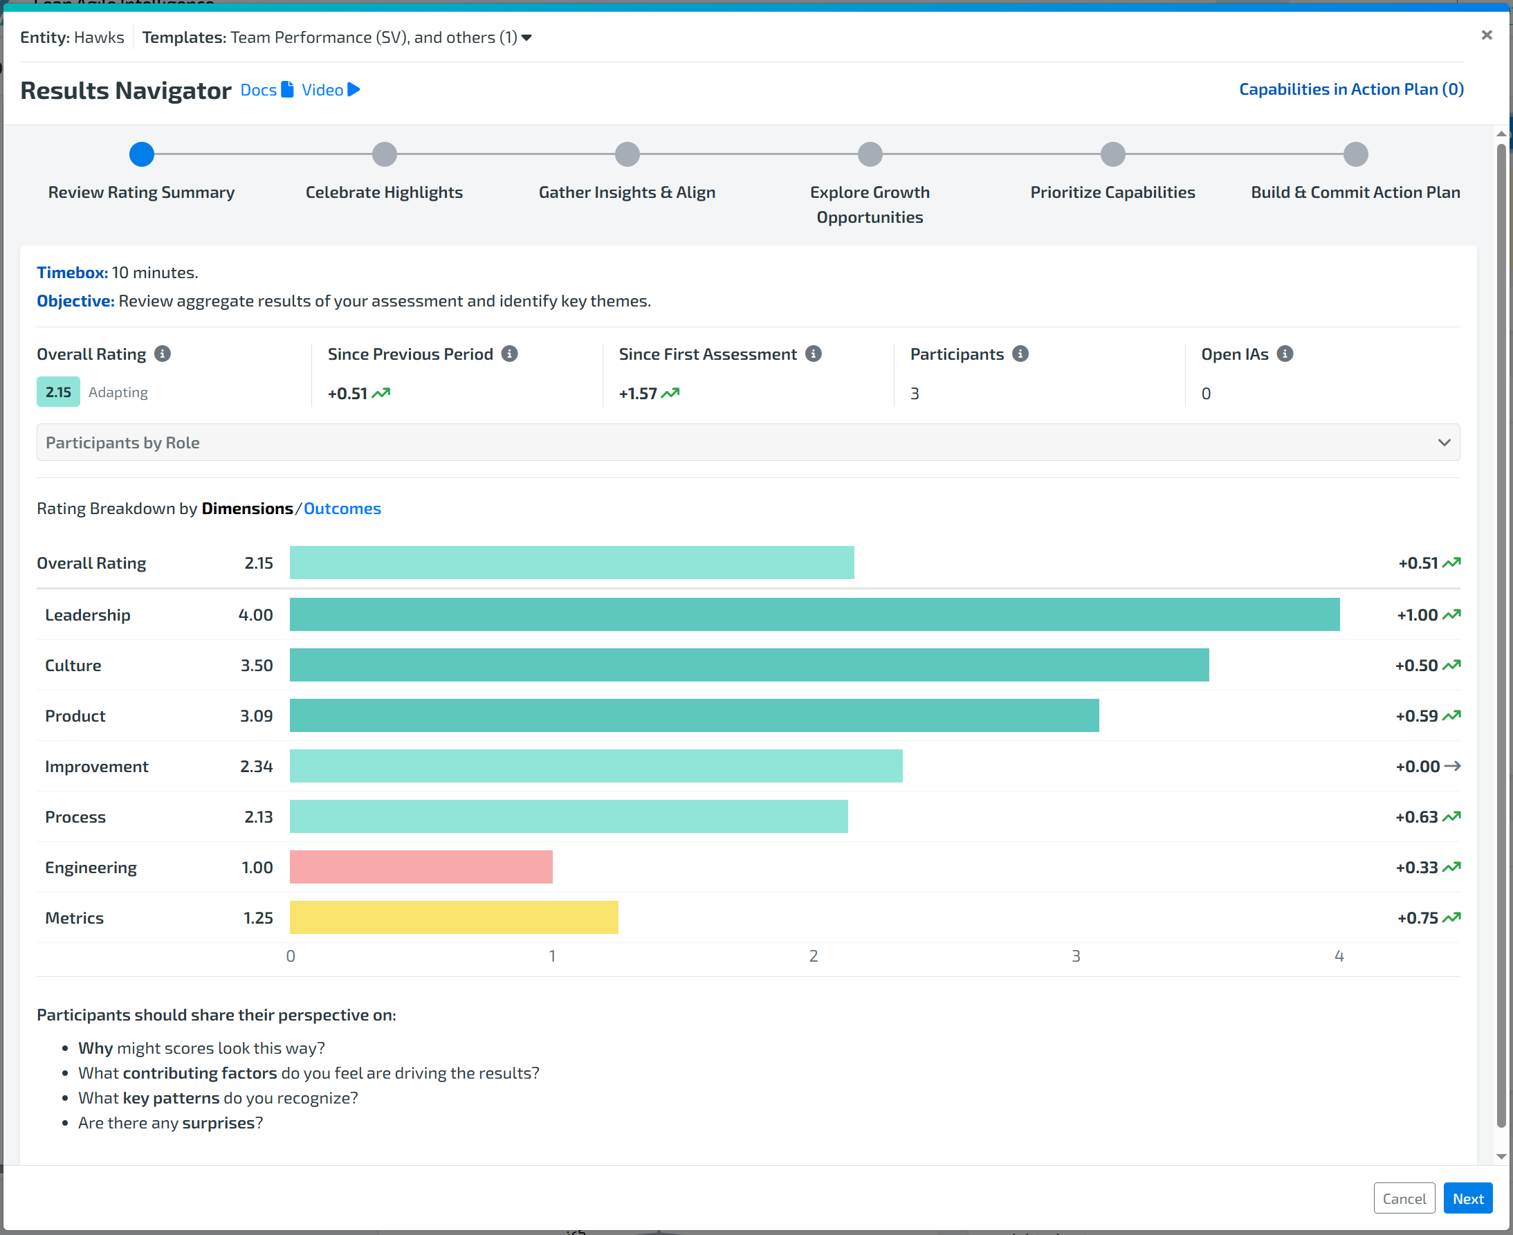This screenshot has width=1513, height=1235.
Task: Open Capabilities in Action Plan link
Action: 1351,90
